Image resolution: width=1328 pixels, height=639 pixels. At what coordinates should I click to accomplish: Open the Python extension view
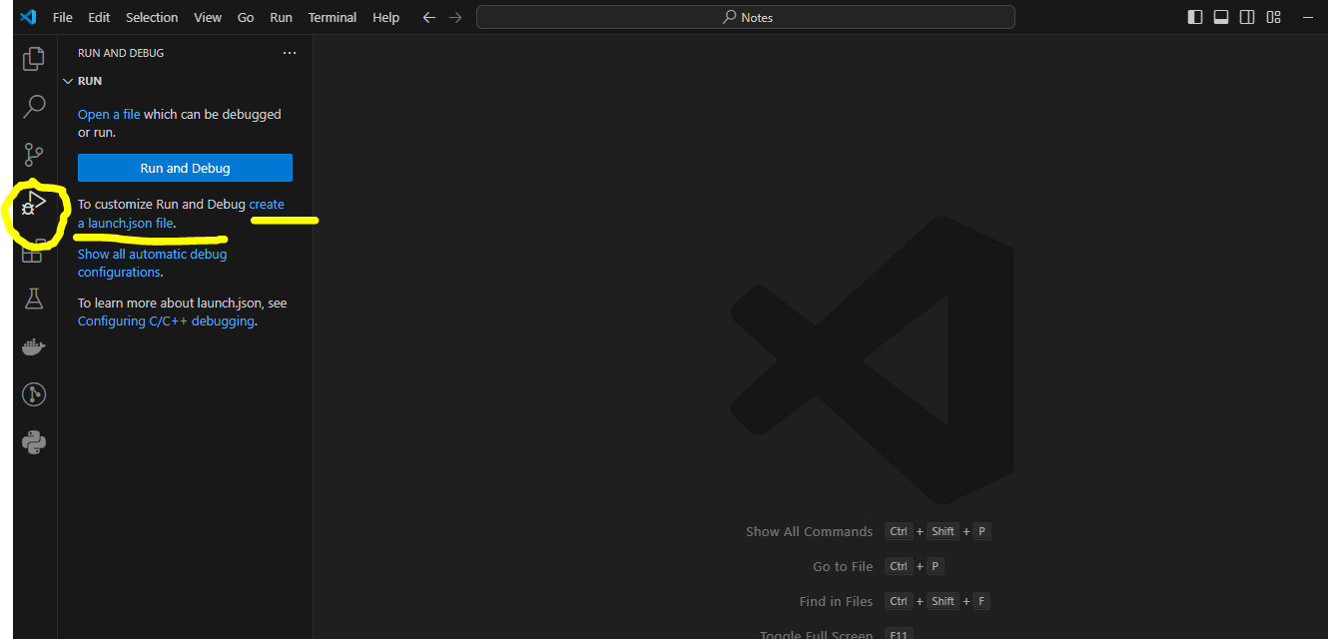(34, 442)
